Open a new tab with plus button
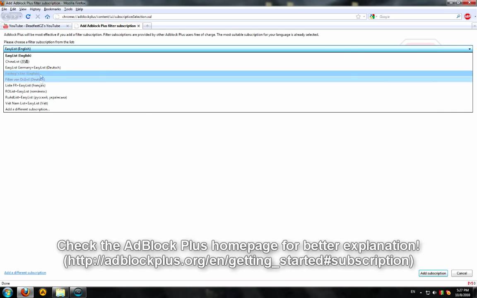This screenshot has height=298, width=477. click(147, 26)
